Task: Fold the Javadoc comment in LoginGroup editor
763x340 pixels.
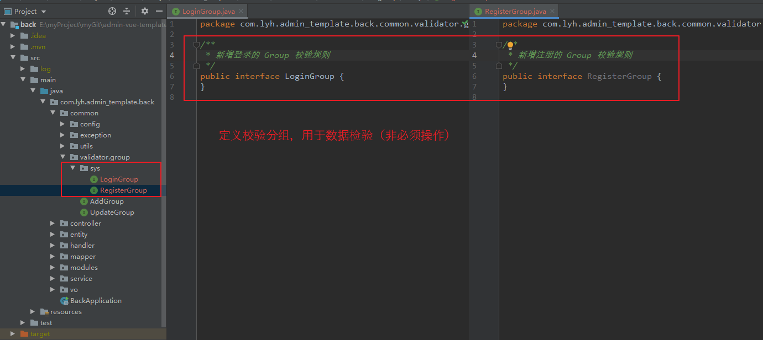Action: tap(196, 45)
